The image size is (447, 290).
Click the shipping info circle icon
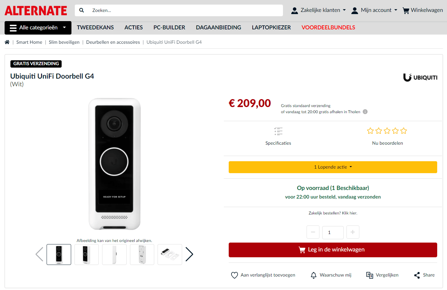(x=365, y=112)
